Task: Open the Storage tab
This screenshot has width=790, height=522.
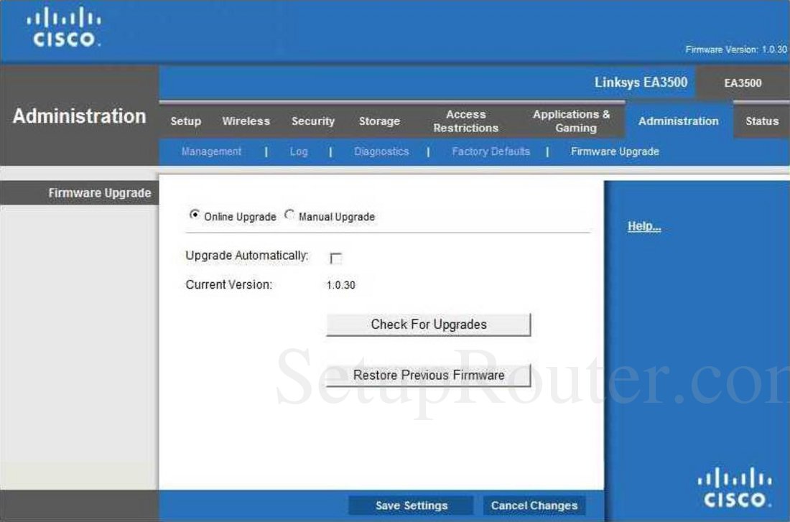Action: pyautogui.click(x=379, y=121)
